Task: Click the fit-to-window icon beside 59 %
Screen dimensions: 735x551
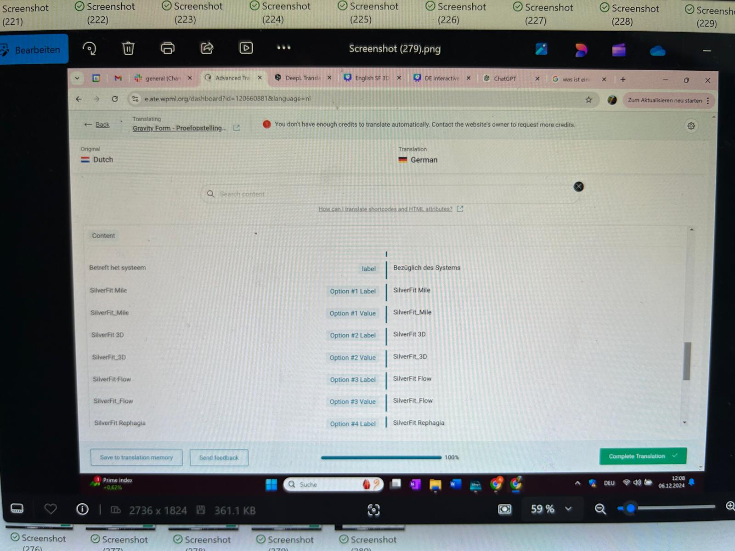Action: tap(504, 509)
